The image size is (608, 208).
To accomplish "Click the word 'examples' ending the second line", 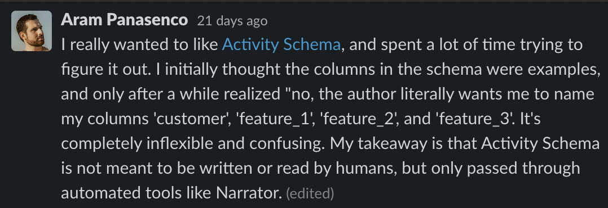I will 559,70.
